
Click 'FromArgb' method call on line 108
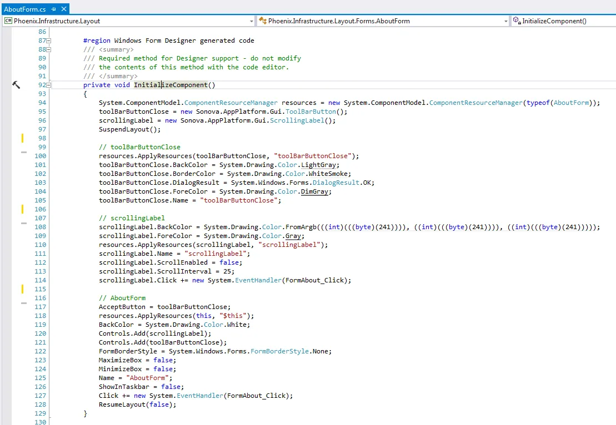pyautogui.click(x=301, y=227)
